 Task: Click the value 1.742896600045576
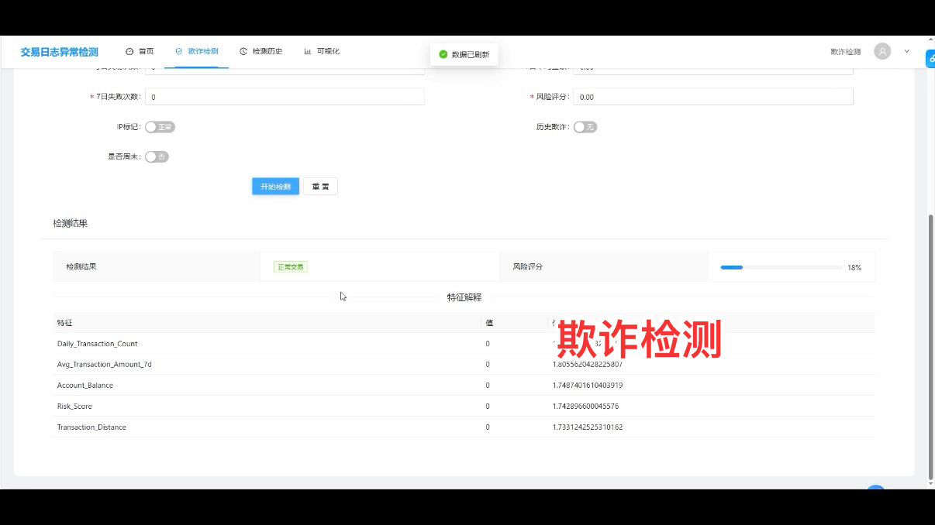[585, 406]
